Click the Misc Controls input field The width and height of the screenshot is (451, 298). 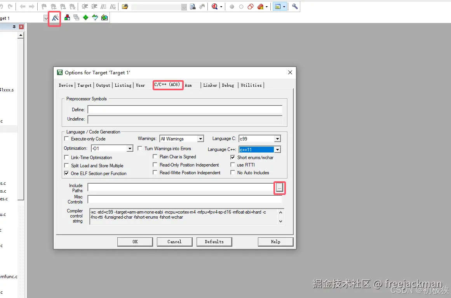(185, 199)
